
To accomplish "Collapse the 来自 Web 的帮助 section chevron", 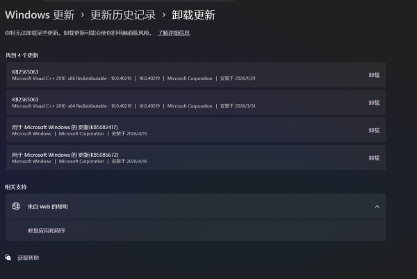I will [377, 207].
